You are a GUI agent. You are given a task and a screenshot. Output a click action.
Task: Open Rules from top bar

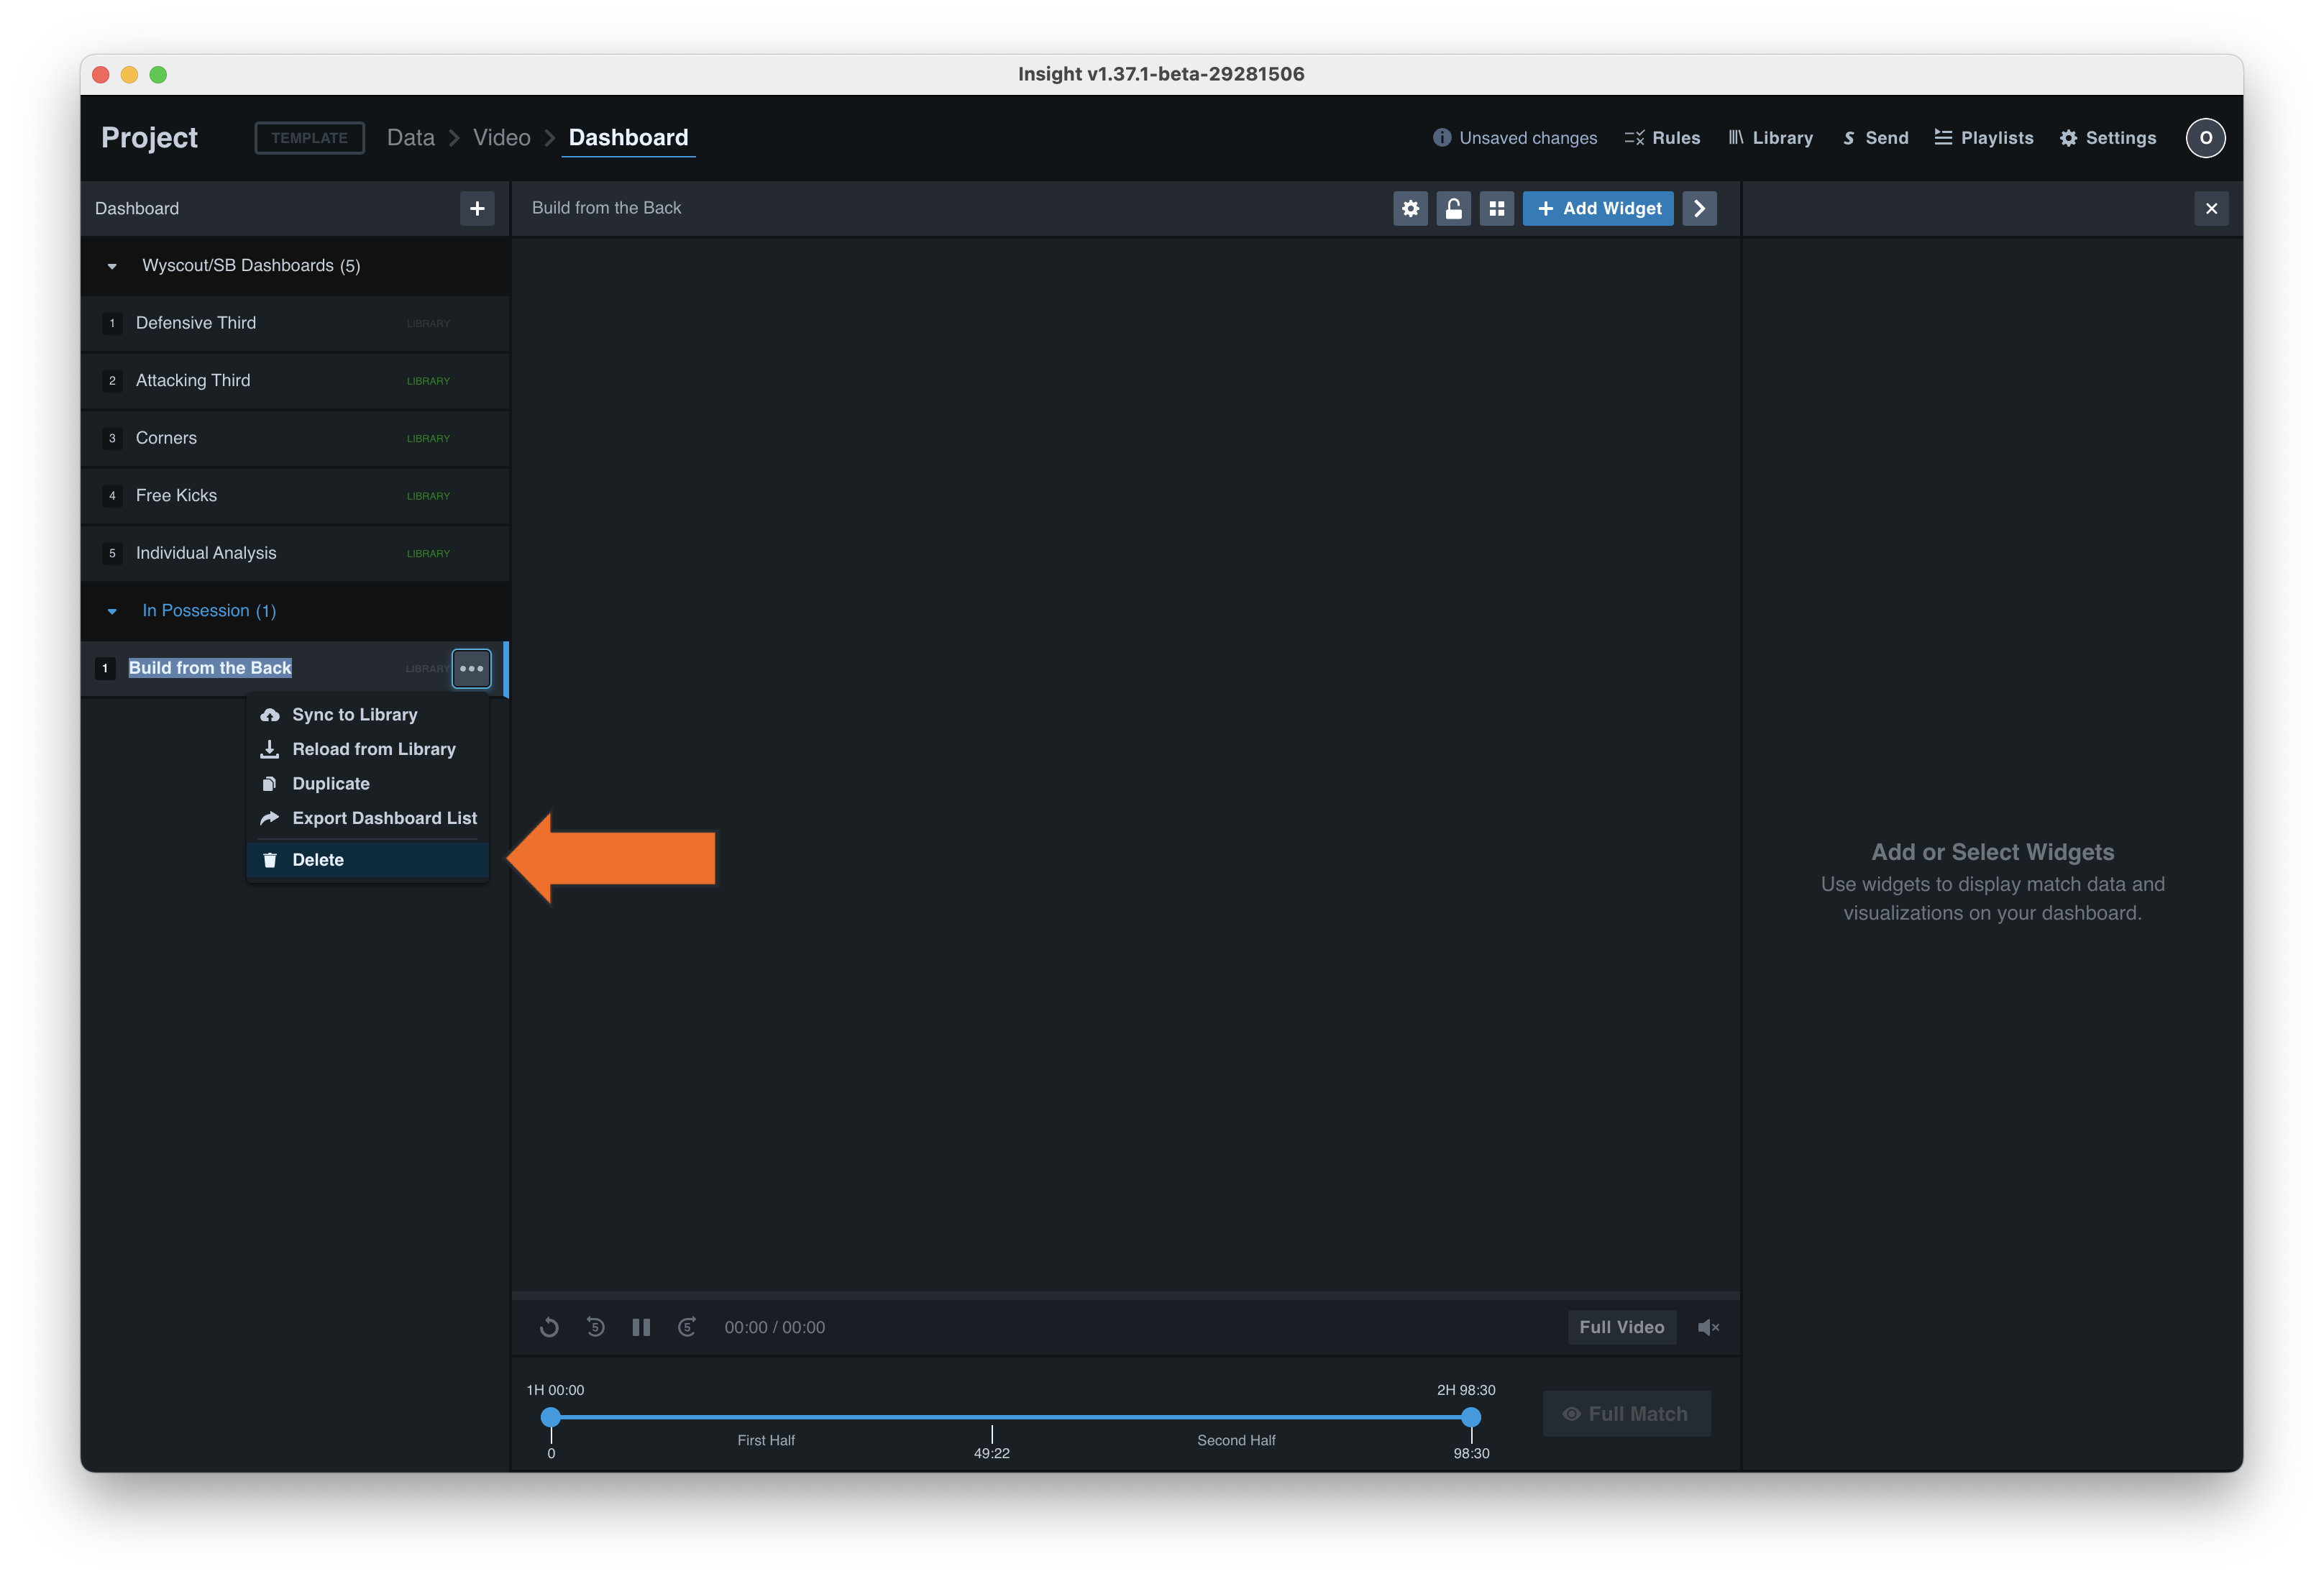(x=1662, y=138)
